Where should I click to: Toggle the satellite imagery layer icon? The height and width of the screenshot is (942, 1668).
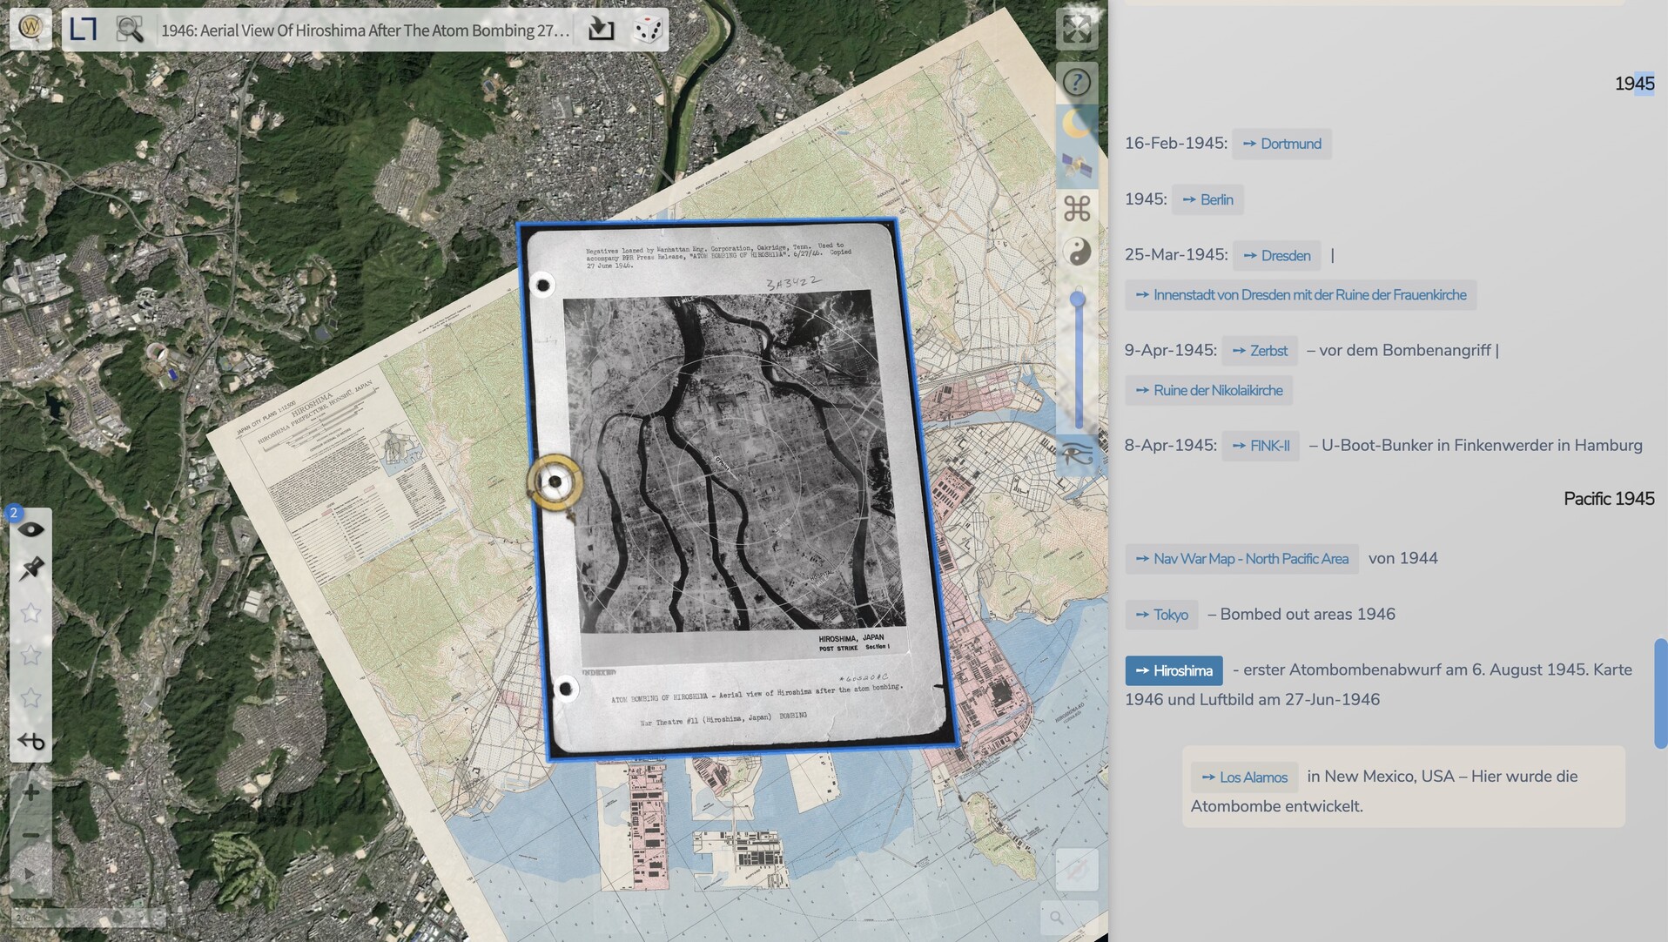pos(1077,166)
